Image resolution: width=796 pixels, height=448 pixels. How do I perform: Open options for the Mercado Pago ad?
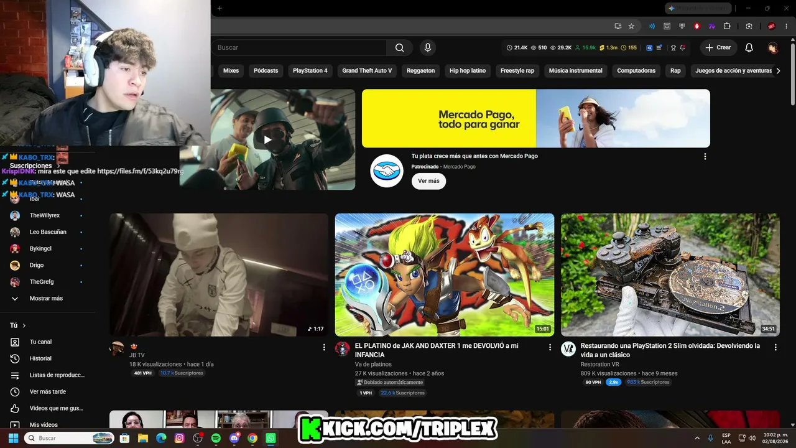click(705, 156)
